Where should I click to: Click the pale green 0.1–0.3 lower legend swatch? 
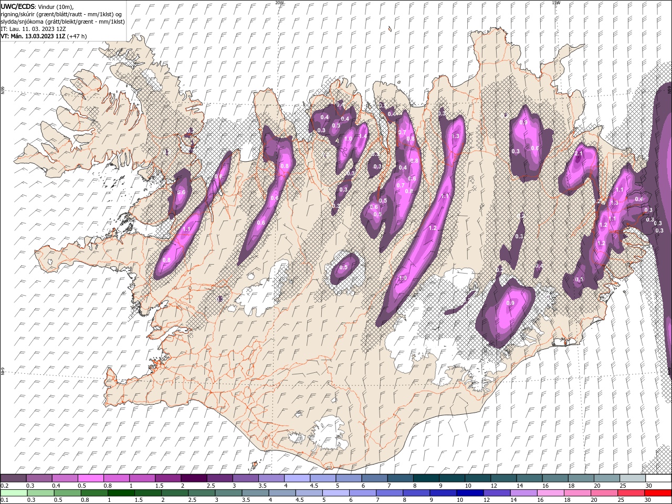click(13, 493)
